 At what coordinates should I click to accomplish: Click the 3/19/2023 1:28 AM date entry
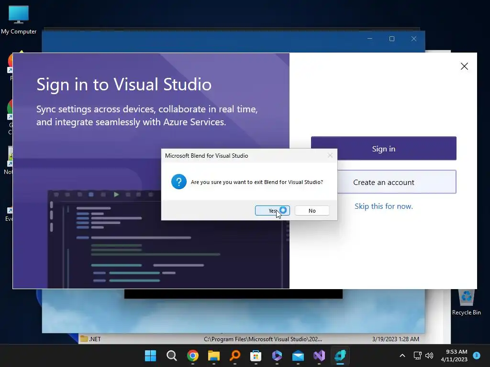(x=395, y=339)
